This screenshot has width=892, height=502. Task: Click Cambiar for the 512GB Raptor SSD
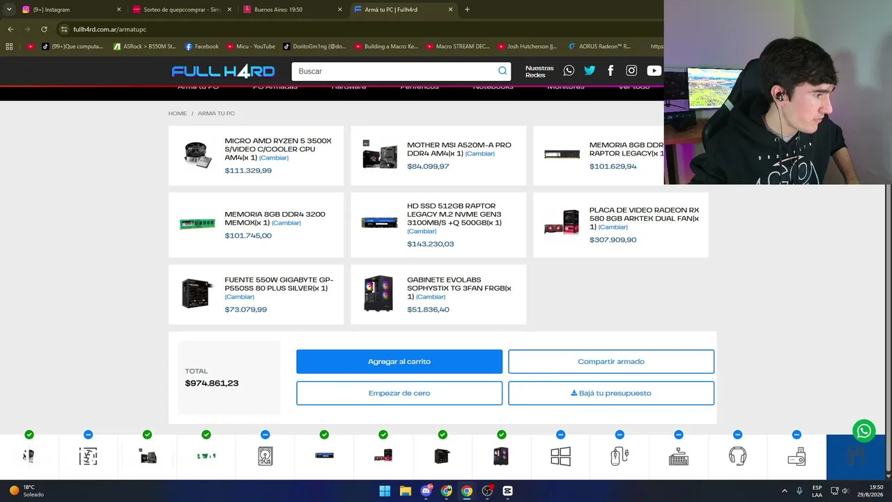click(x=422, y=231)
